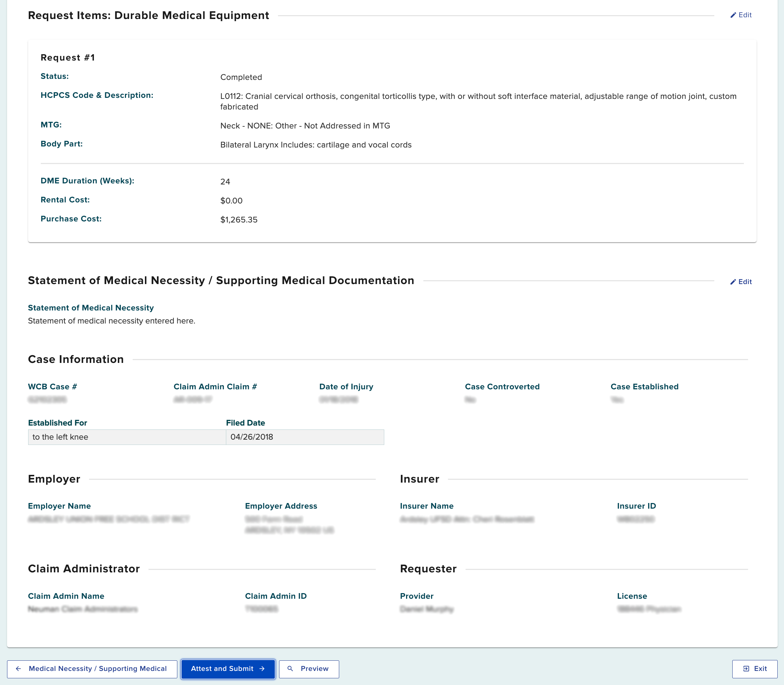Viewport: 784px width, 685px height.
Task: Click the Purchase Cost value $1,265.35
Action: tap(239, 220)
